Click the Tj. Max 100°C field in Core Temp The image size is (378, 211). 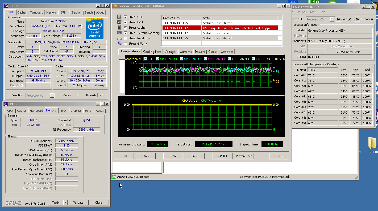coord(323,70)
